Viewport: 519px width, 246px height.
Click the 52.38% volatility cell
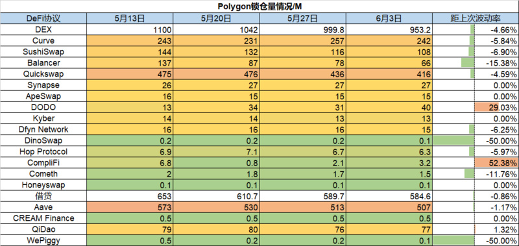[476, 163]
